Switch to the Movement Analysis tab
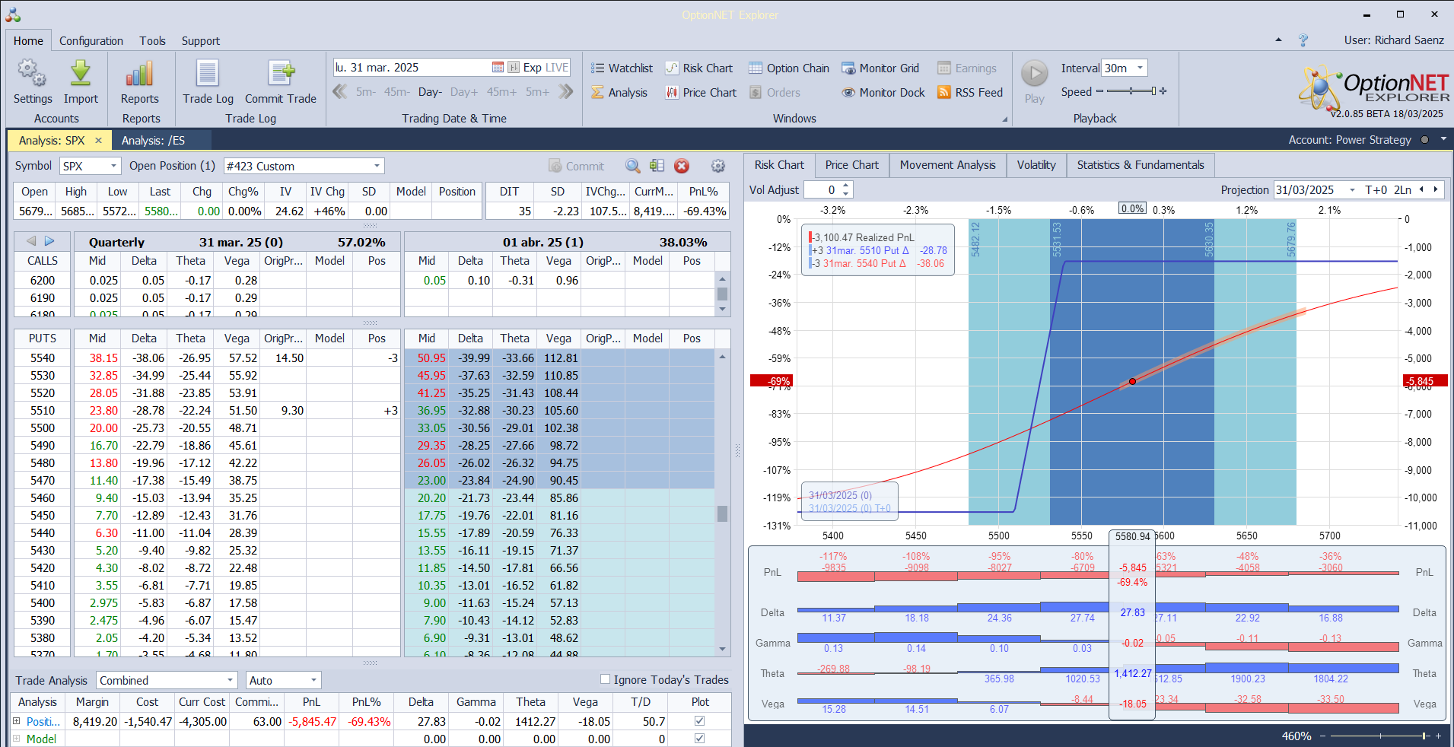The height and width of the screenshot is (747, 1454). click(x=947, y=165)
